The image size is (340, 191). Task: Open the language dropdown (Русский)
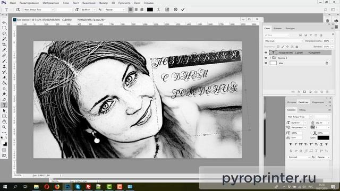(x=299, y=157)
